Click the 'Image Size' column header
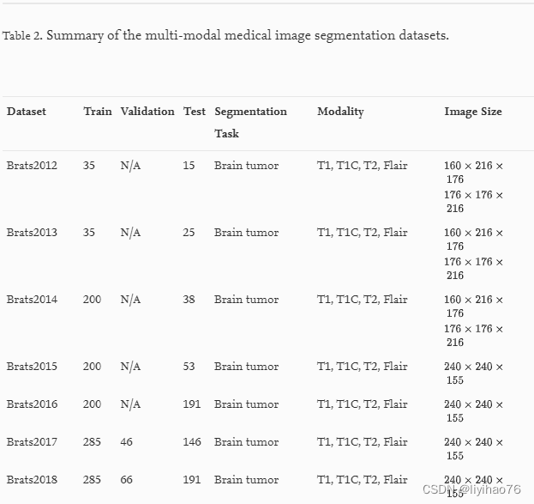 point(472,112)
